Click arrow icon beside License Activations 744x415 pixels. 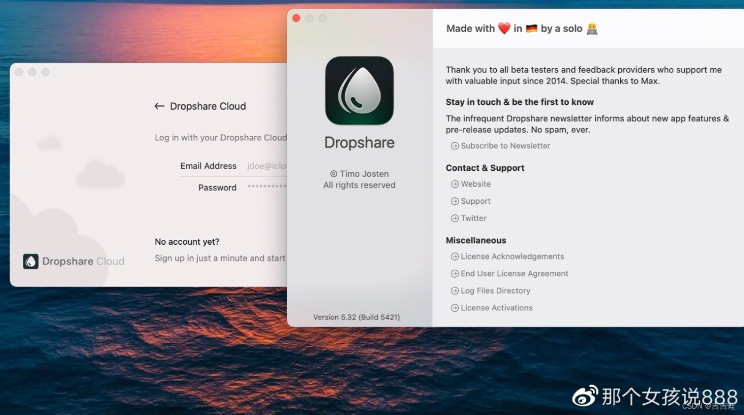coord(455,308)
